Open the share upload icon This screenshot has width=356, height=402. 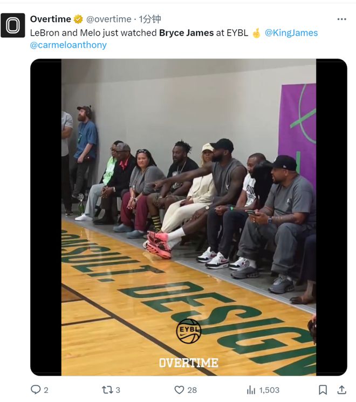pos(341,390)
